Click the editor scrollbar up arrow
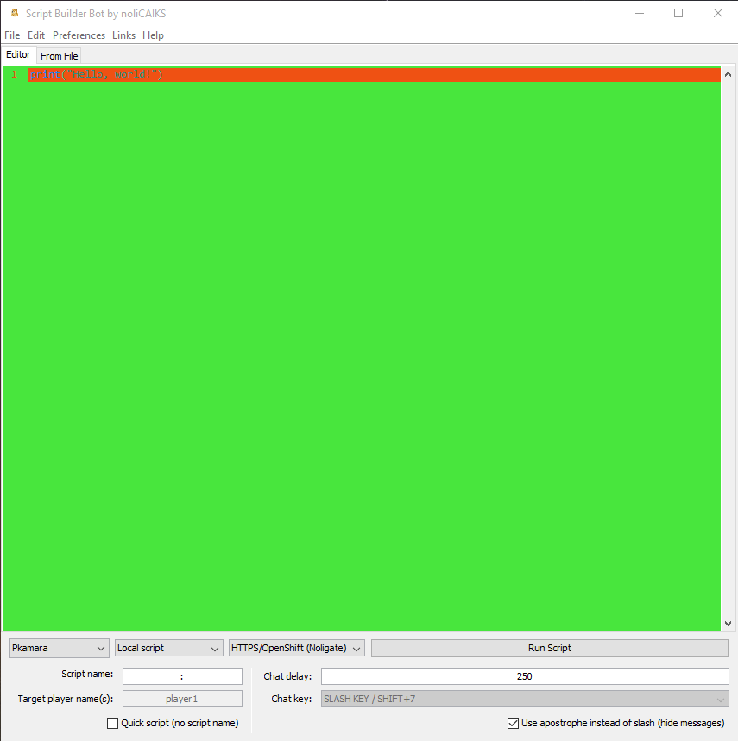Image resolution: width=738 pixels, height=741 pixels. [728, 75]
